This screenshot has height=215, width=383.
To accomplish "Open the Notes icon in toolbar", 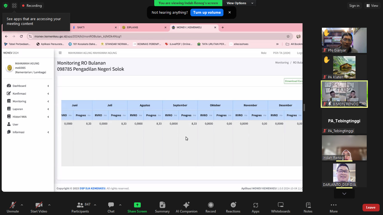I will [x=308, y=205].
